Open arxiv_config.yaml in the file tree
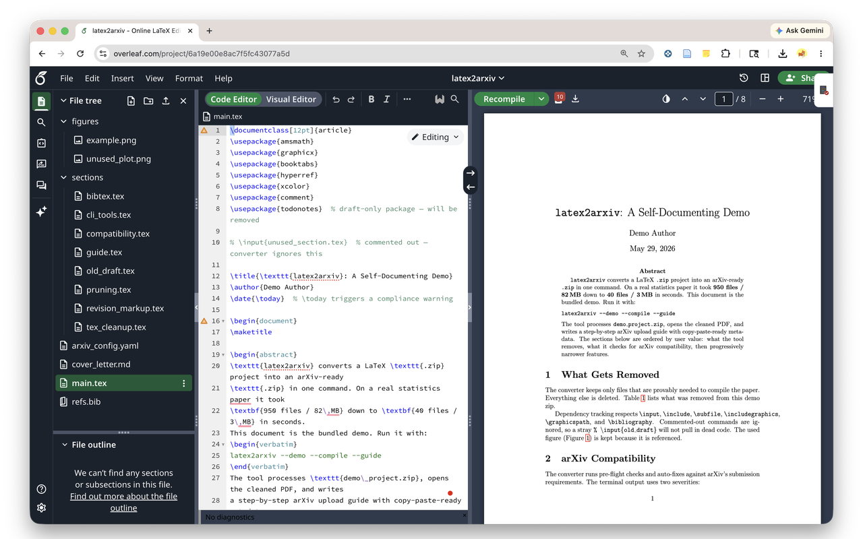The height and width of the screenshot is (539, 863). pos(105,346)
